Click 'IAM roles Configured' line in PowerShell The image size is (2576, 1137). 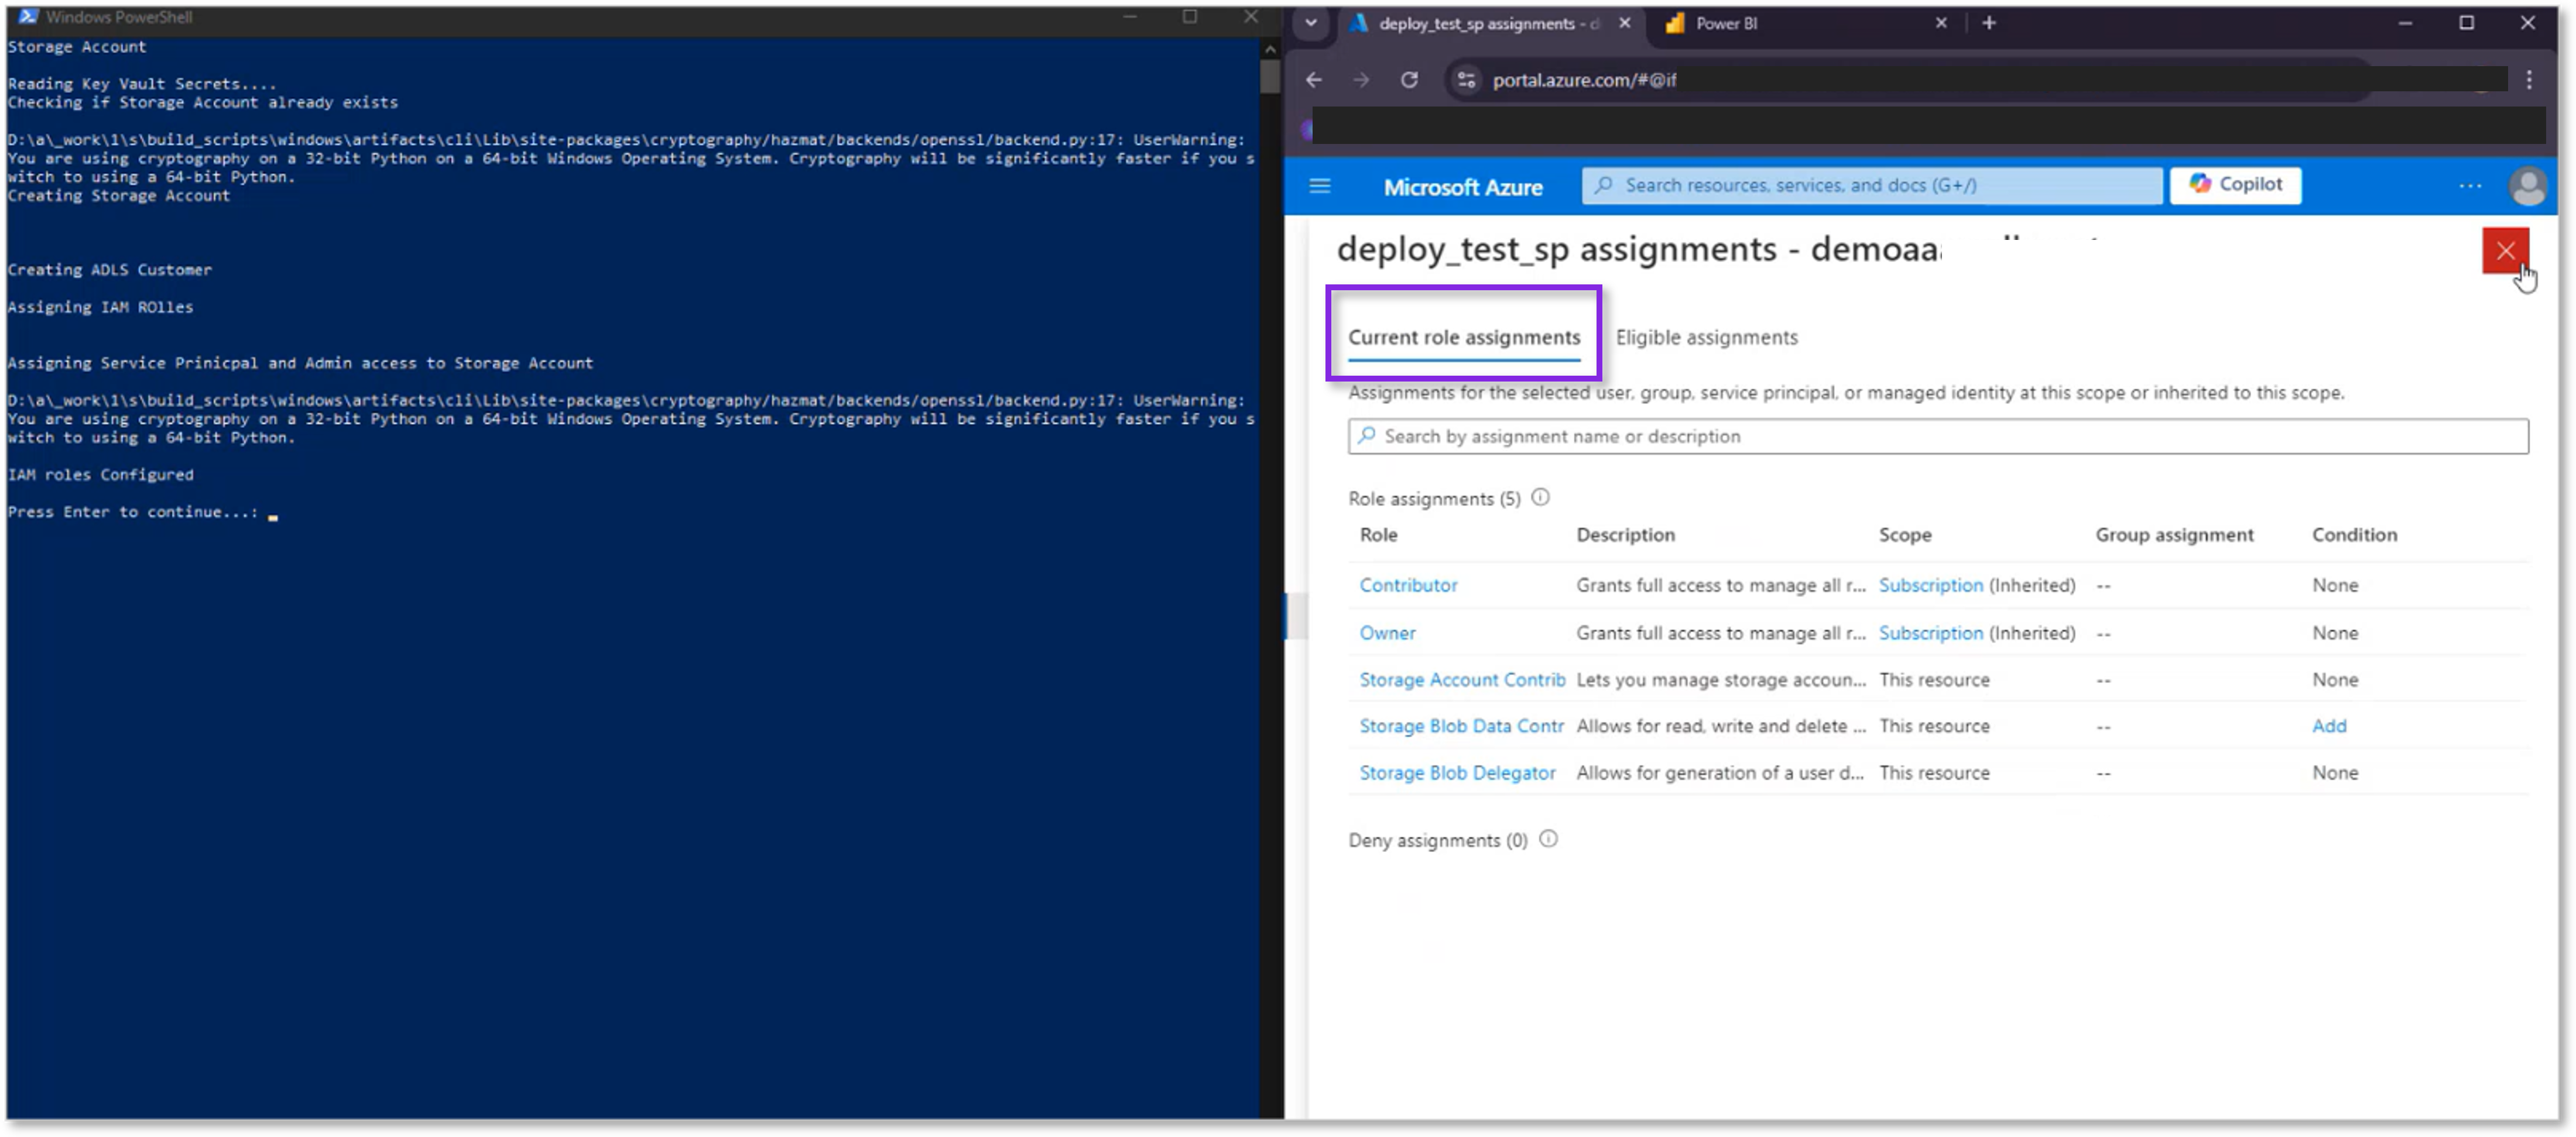(100, 476)
